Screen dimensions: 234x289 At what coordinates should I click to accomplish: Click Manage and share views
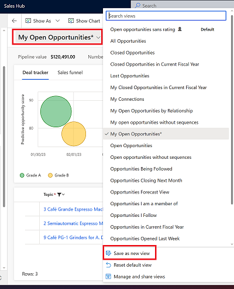(x=139, y=277)
